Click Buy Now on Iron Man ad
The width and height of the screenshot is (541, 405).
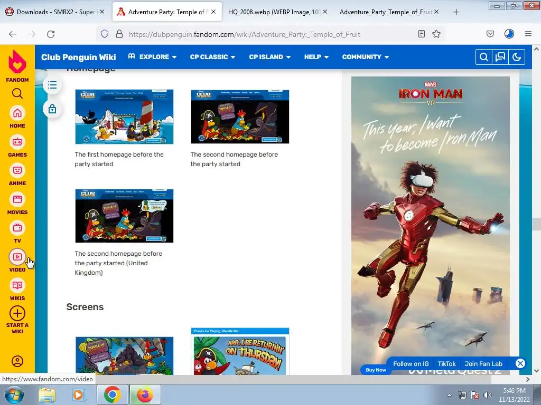tap(376, 370)
